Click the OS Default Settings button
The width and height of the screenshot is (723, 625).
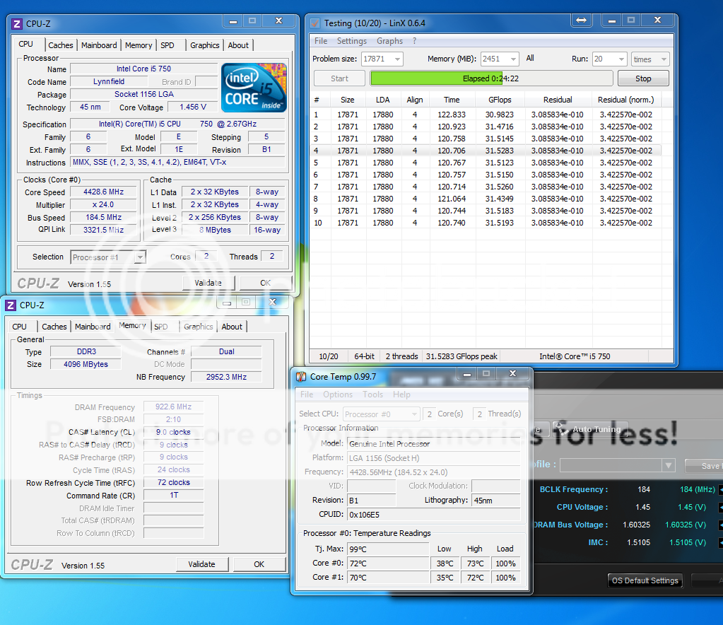(645, 580)
